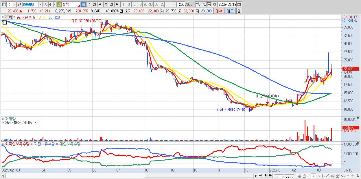Click the green 신 badge icon
The width and height of the screenshot is (361, 179).
click(x=59, y=4)
